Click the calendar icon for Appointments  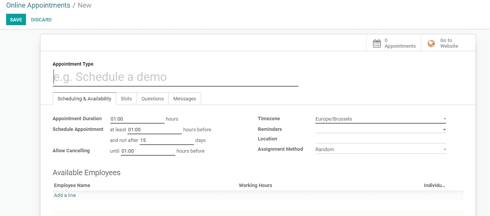(377, 44)
